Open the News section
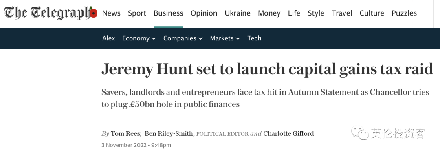 click(111, 13)
